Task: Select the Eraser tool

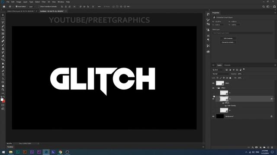Action: (3, 56)
